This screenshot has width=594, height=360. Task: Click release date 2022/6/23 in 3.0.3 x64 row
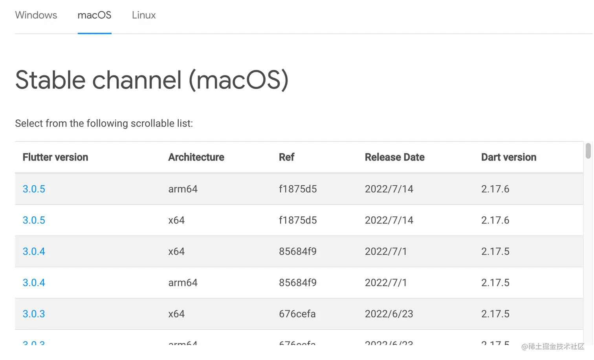coord(389,314)
